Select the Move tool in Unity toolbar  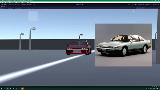coord(5,4)
